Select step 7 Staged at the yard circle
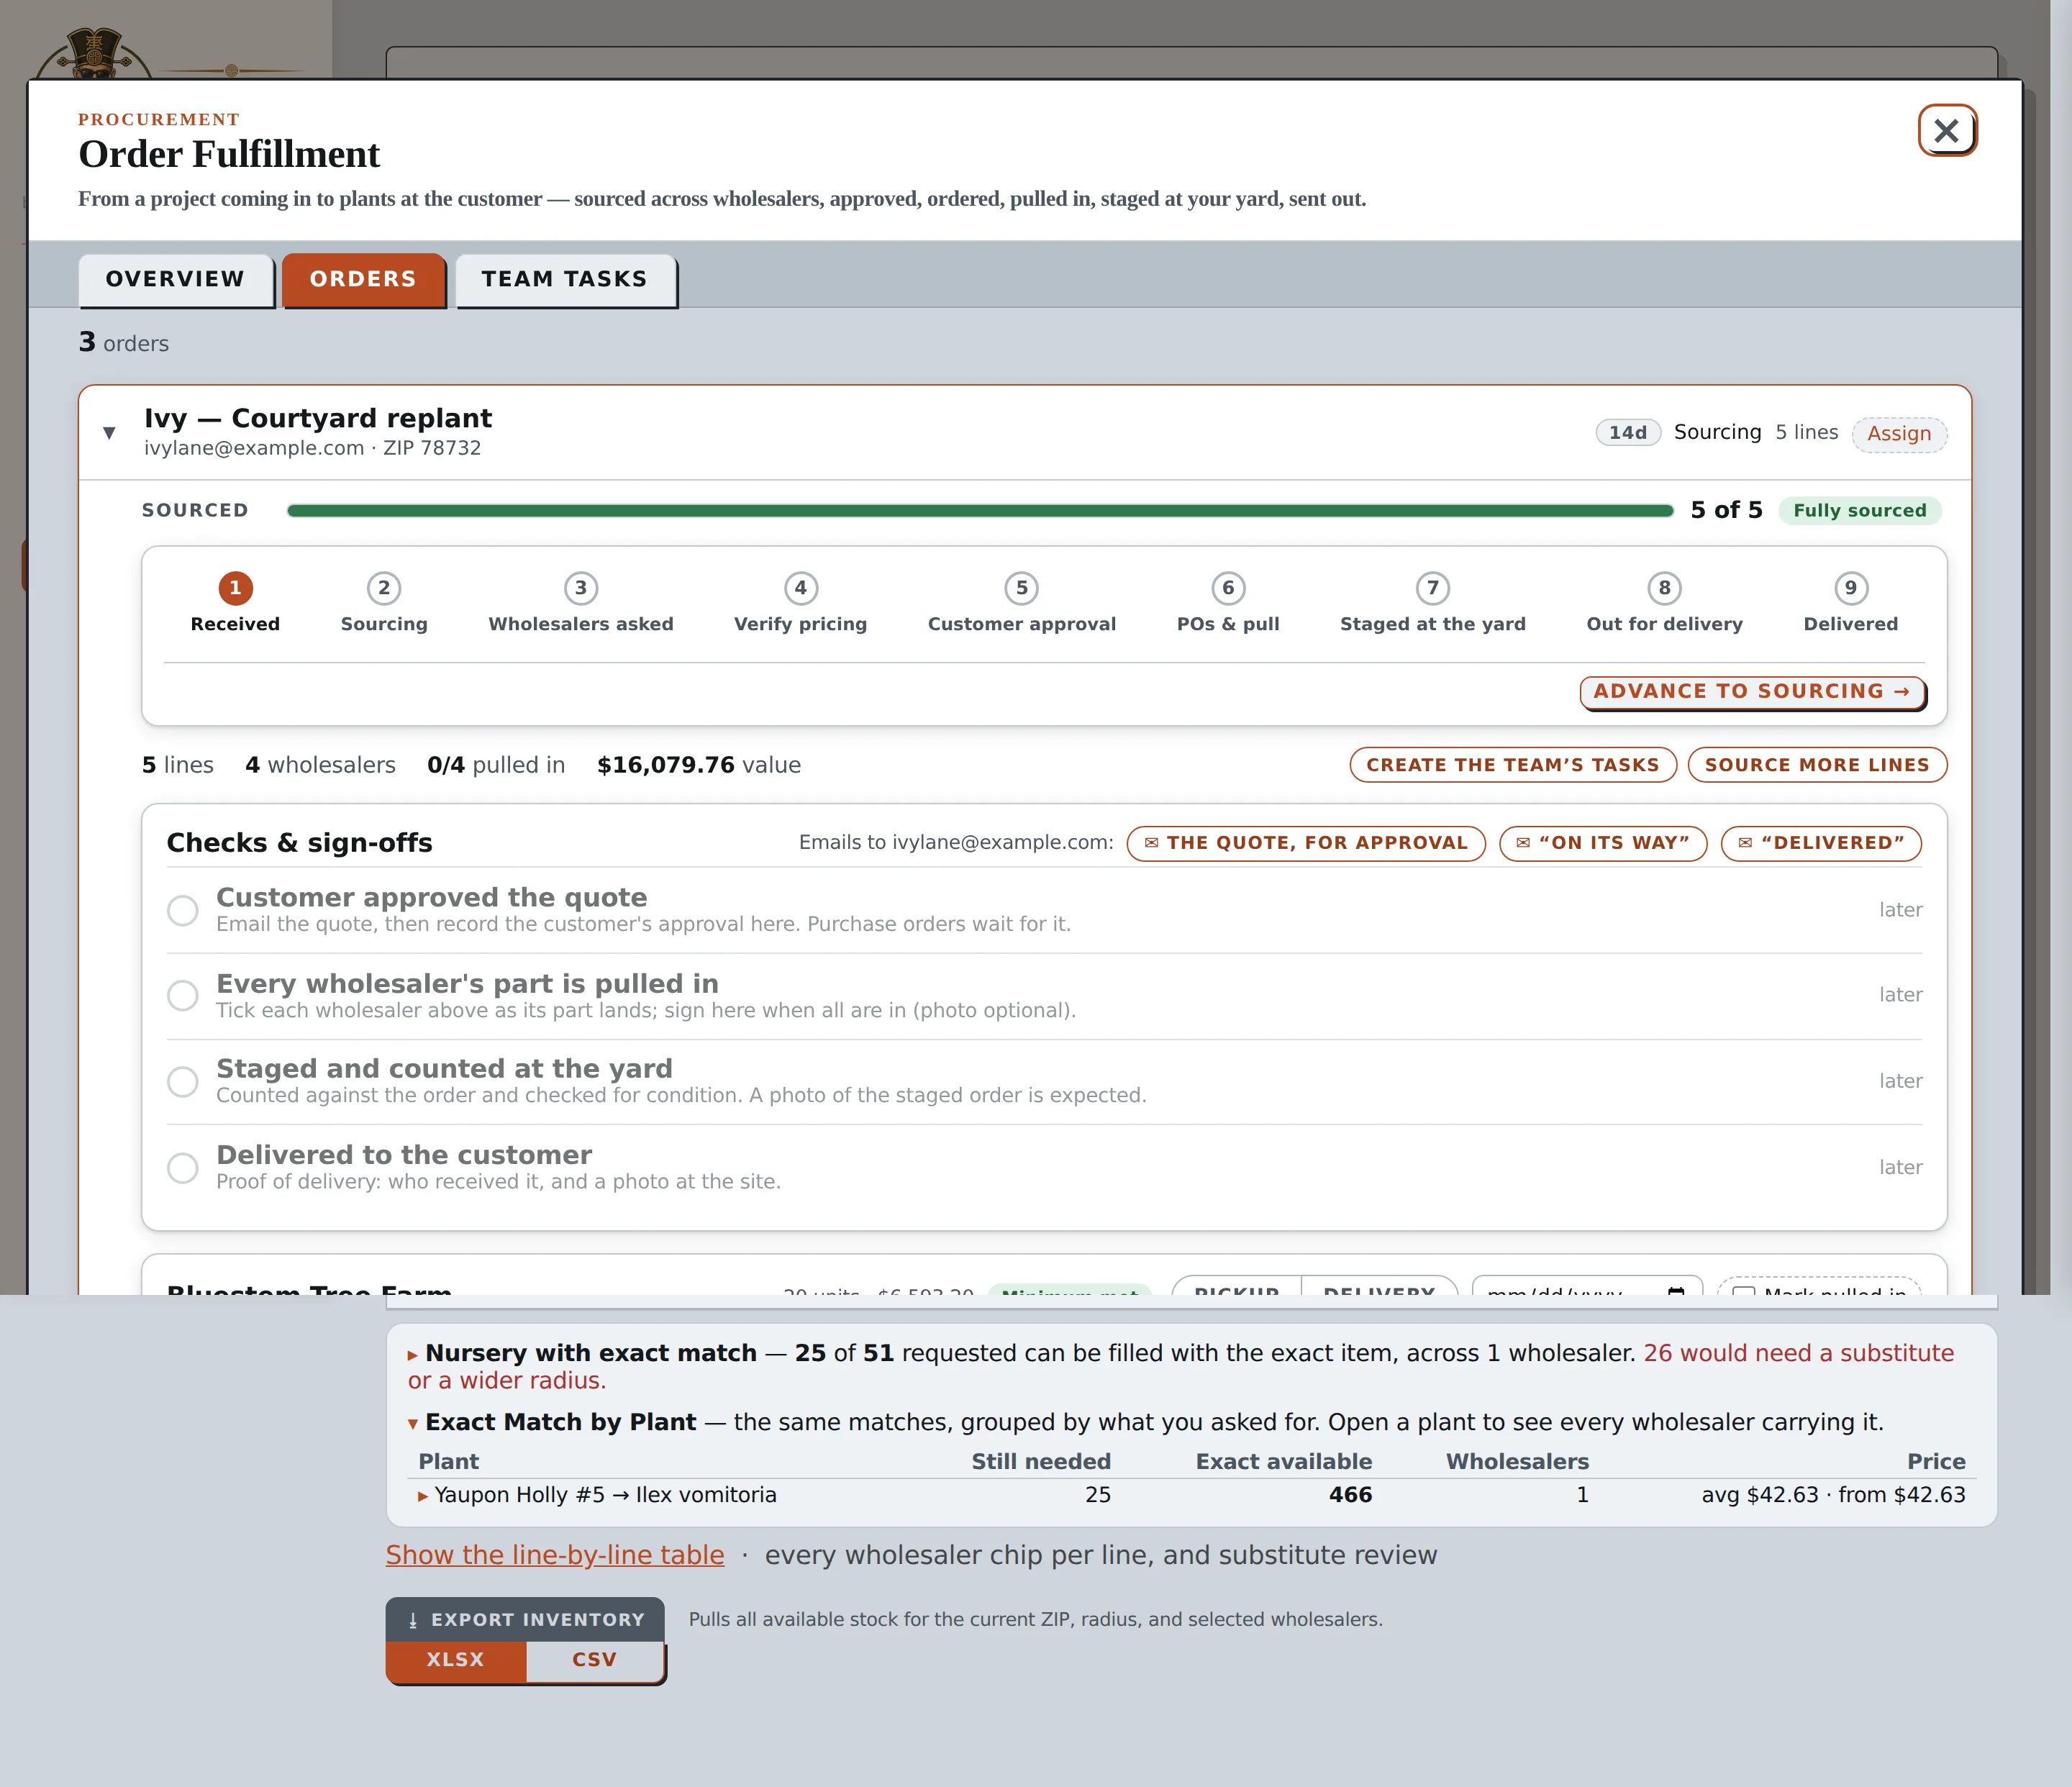Viewport: 2072px width, 1787px height. click(x=1433, y=588)
